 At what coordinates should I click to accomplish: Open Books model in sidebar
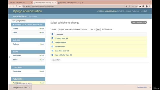15,60
